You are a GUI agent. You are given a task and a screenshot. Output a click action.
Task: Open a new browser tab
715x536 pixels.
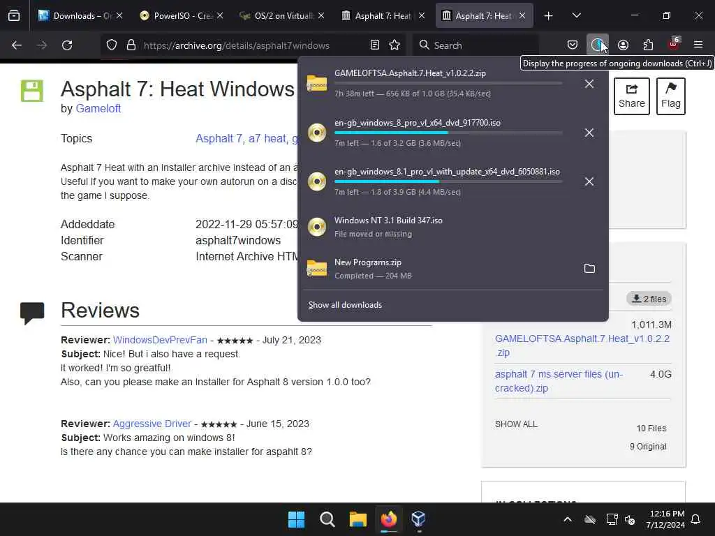549,16
